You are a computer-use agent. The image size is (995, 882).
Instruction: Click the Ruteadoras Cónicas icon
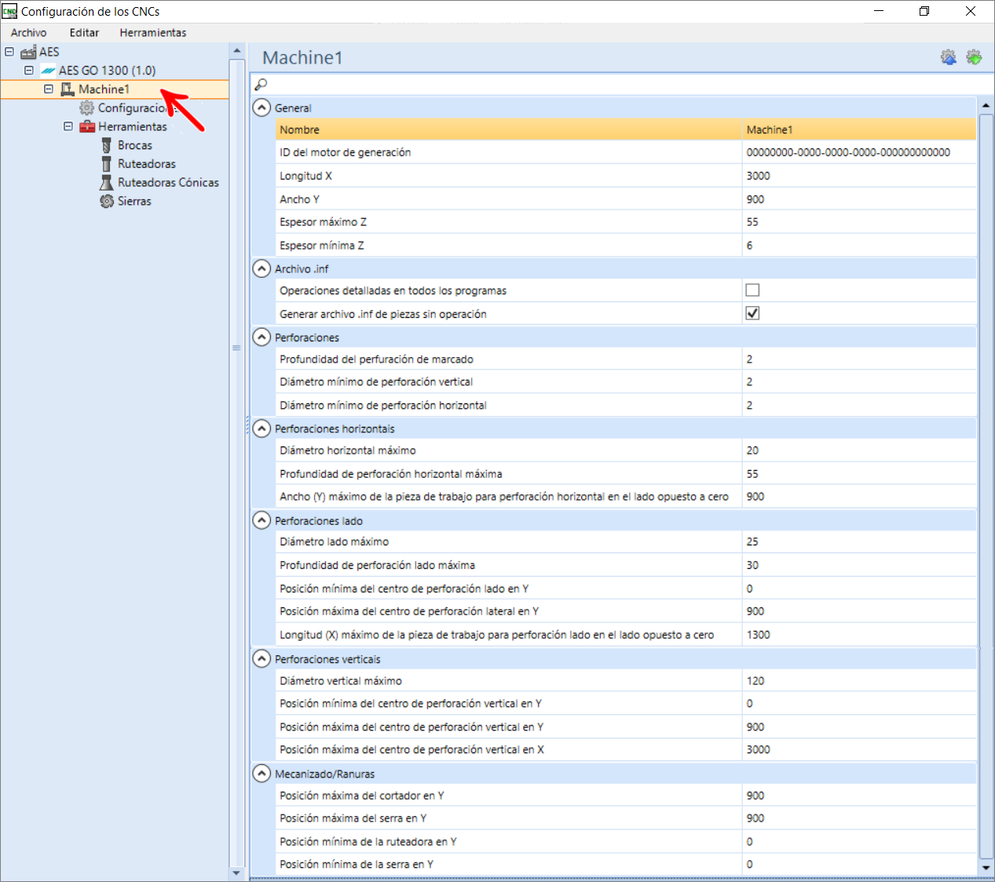(x=107, y=183)
